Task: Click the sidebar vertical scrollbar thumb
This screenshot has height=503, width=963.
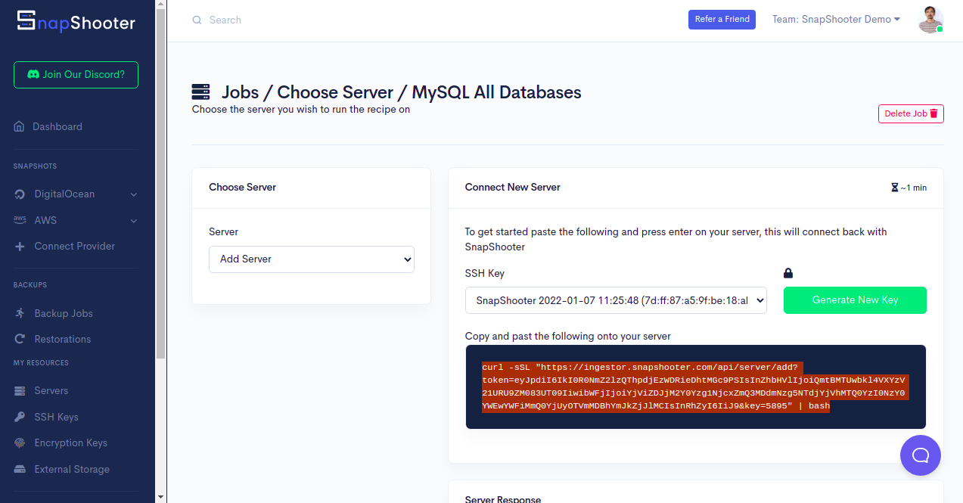Action: [160, 184]
